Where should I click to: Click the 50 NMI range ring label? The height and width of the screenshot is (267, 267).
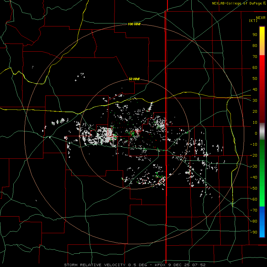[x=134, y=79]
